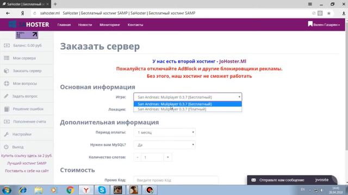Open Контакты menu item
This screenshot has height=195, width=348.
(x=135, y=25)
